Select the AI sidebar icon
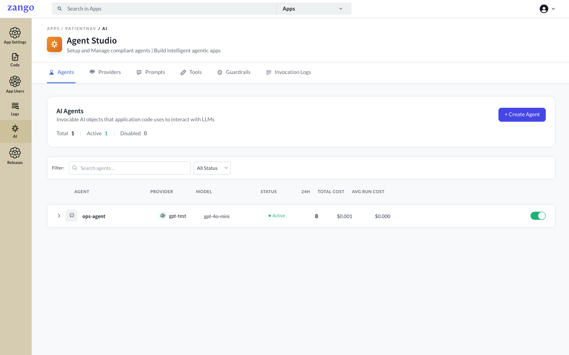 15,128
